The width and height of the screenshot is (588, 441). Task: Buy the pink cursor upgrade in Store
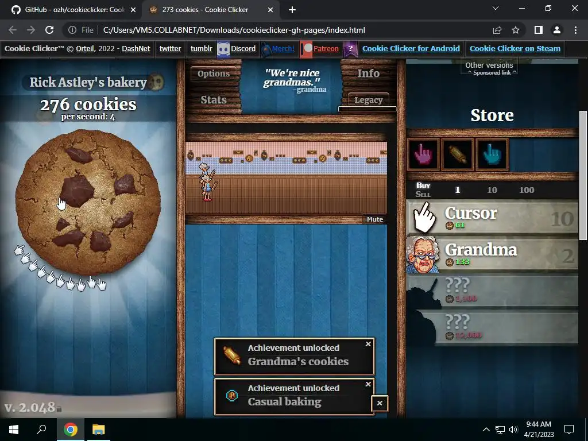[x=423, y=154]
